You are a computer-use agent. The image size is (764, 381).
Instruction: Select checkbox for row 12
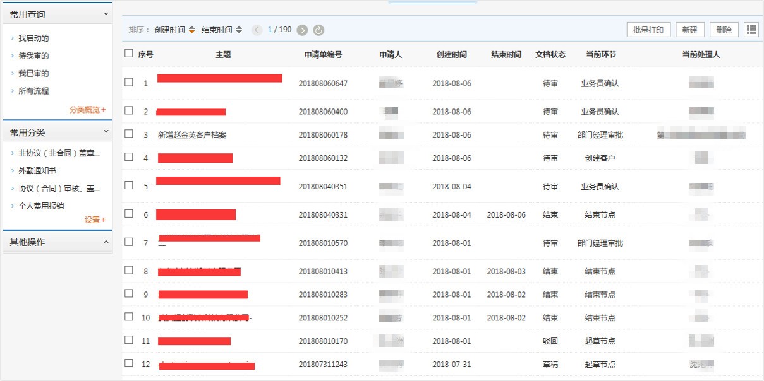tap(129, 363)
